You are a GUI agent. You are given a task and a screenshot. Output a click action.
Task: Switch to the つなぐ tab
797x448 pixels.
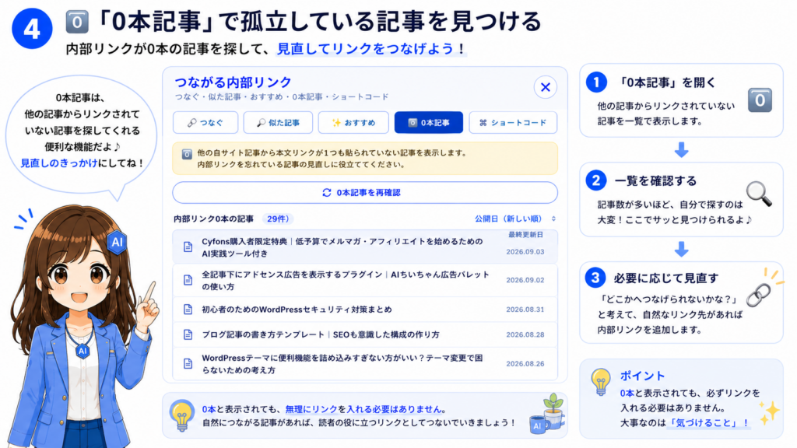pos(205,122)
